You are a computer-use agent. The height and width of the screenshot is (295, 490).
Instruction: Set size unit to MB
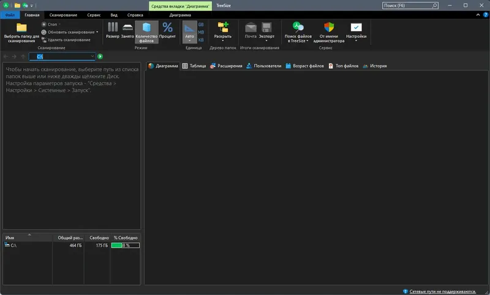(x=201, y=32)
